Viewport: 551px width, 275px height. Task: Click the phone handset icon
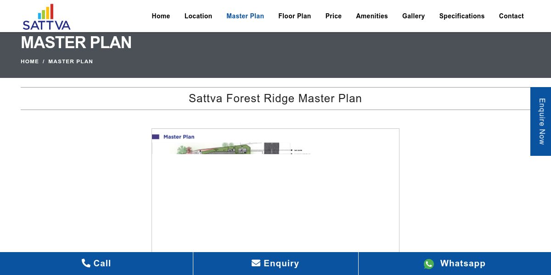pyautogui.click(x=86, y=263)
